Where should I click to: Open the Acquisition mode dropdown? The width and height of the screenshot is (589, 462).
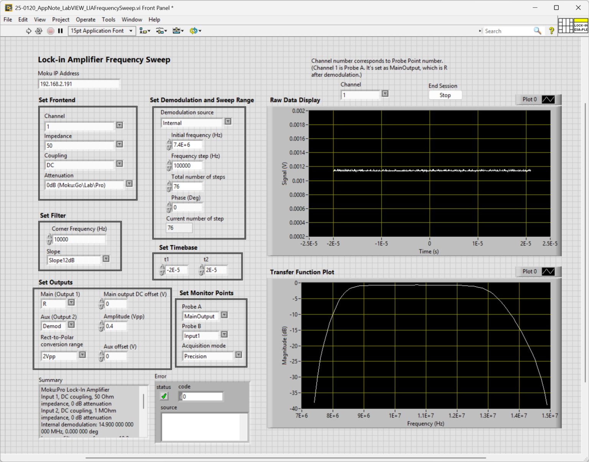click(239, 355)
